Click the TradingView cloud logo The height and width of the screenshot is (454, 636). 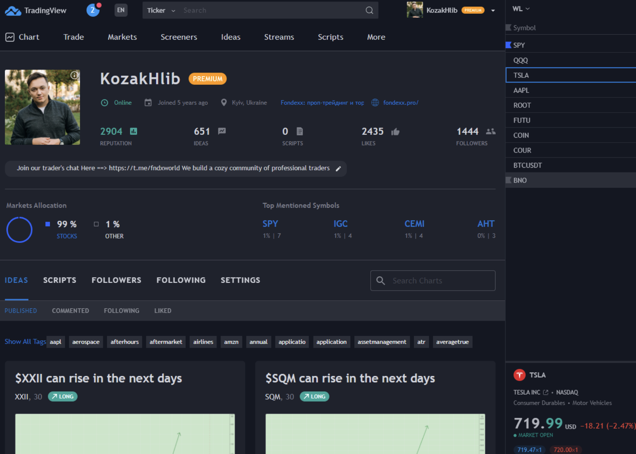pyautogui.click(x=13, y=11)
